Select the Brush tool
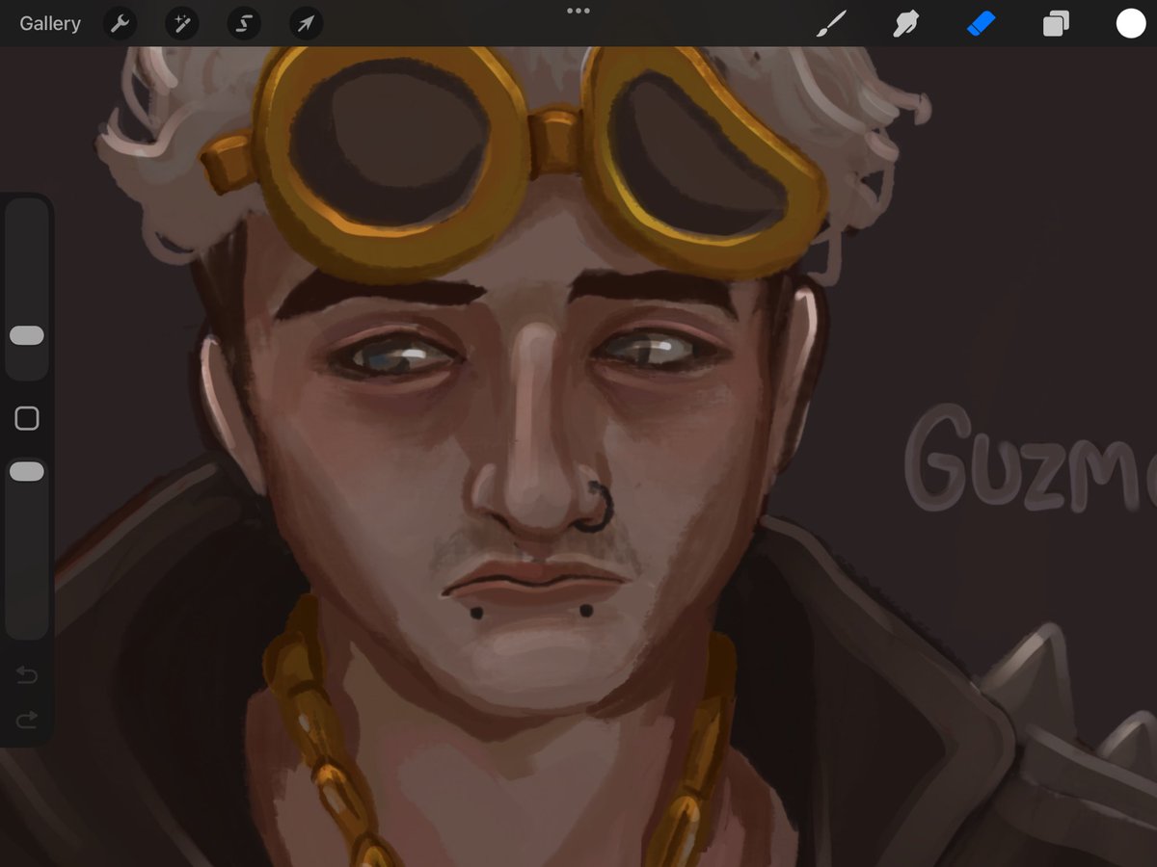This screenshot has height=867, width=1157. click(831, 23)
